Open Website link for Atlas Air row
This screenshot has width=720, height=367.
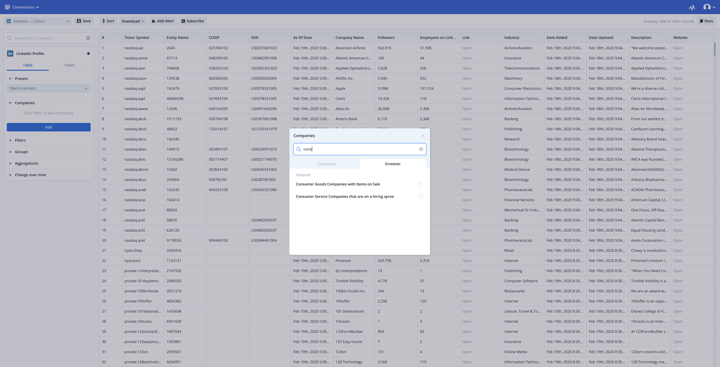pos(678,109)
